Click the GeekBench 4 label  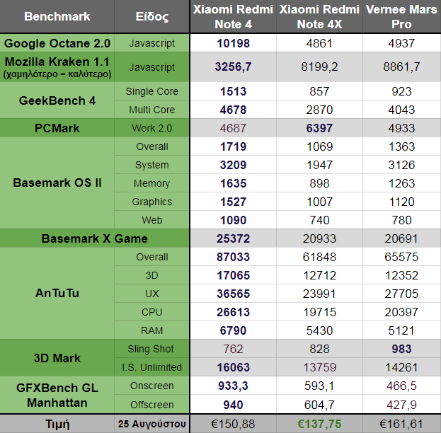click(57, 100)
